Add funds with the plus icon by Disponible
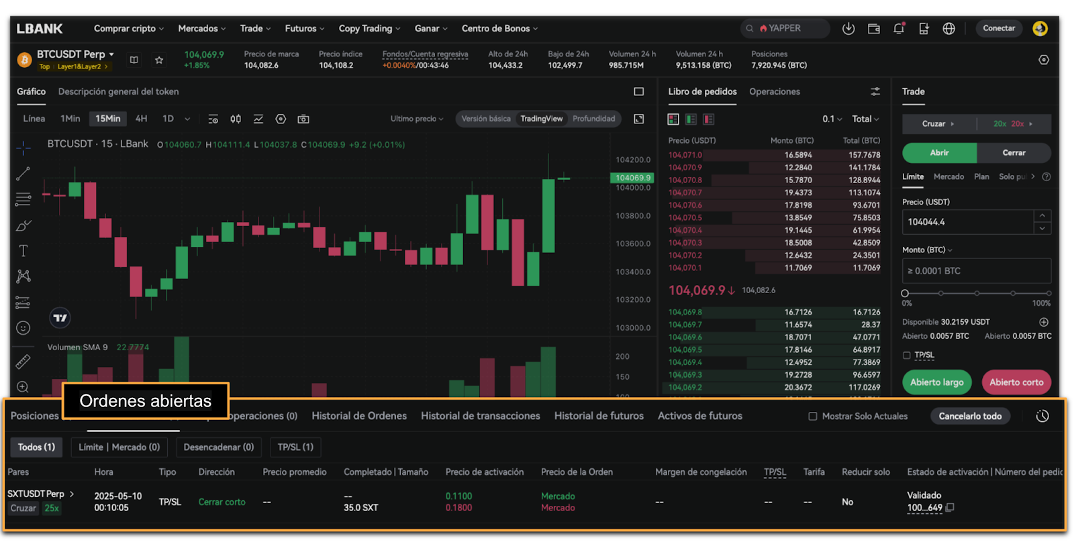The width and height of the screenshot is (1074, 542). [x=1044, y=322]
